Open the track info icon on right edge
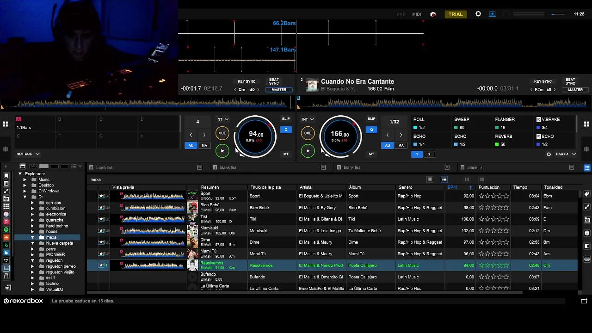 tap(587, 233)
